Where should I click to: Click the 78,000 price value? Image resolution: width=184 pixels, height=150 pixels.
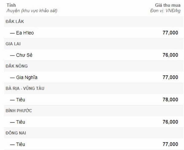click(170, 100)
